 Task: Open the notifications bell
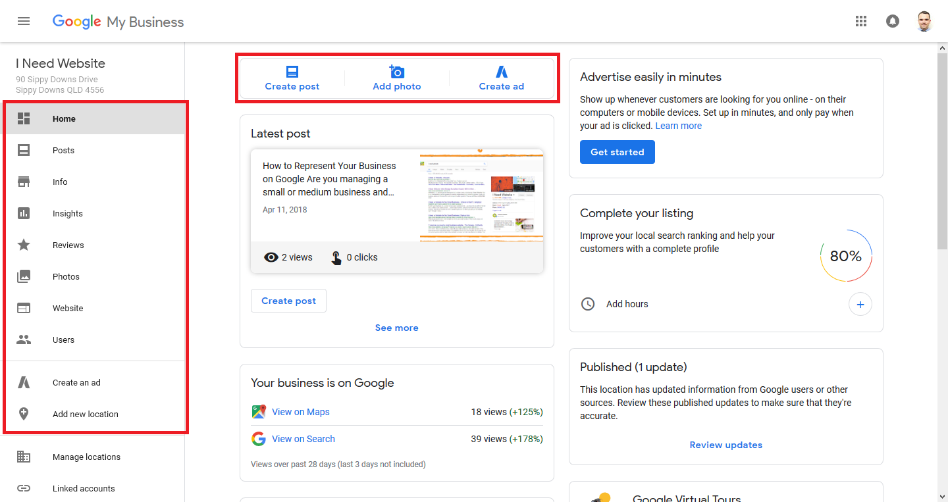coord(893,21)
